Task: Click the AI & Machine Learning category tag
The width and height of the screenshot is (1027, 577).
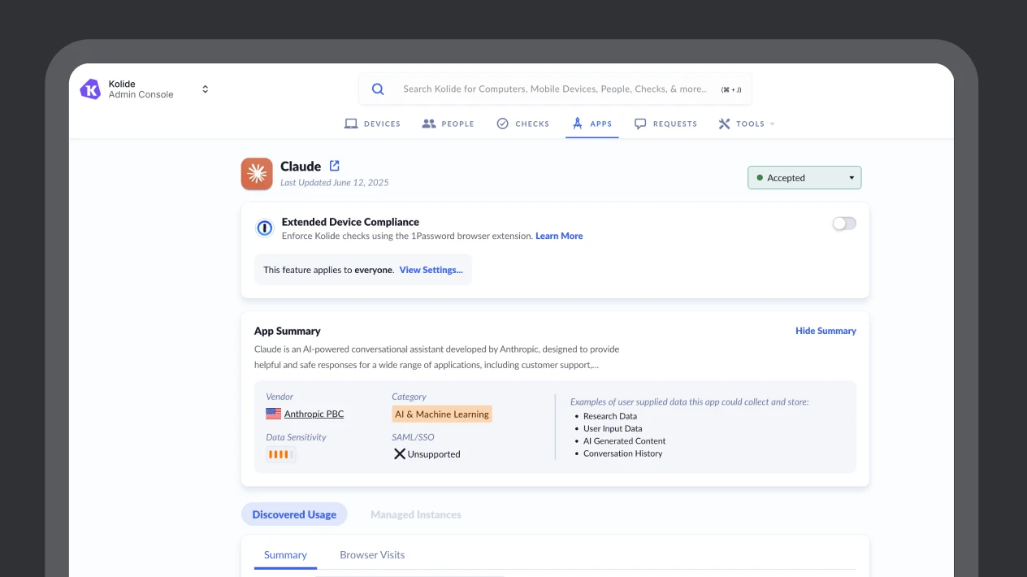Action: (x=442, y=414)
